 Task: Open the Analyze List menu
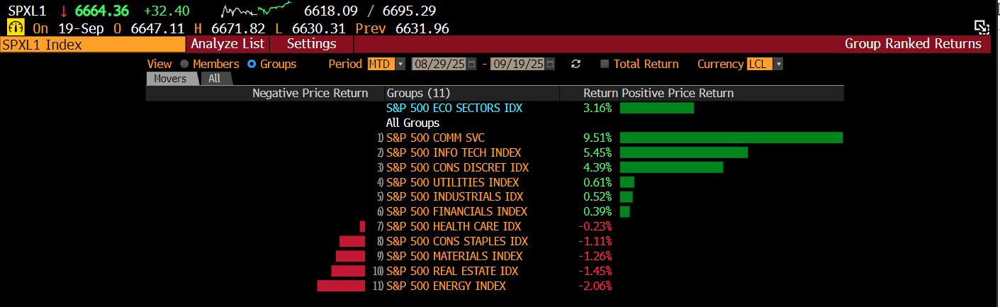point(227,44)
